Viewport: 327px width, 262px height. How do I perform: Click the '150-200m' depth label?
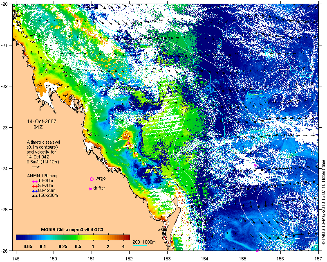[48, 196]
